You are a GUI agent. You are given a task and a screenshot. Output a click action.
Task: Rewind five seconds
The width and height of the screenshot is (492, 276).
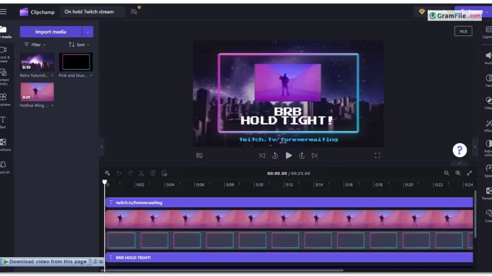point(275,156)
